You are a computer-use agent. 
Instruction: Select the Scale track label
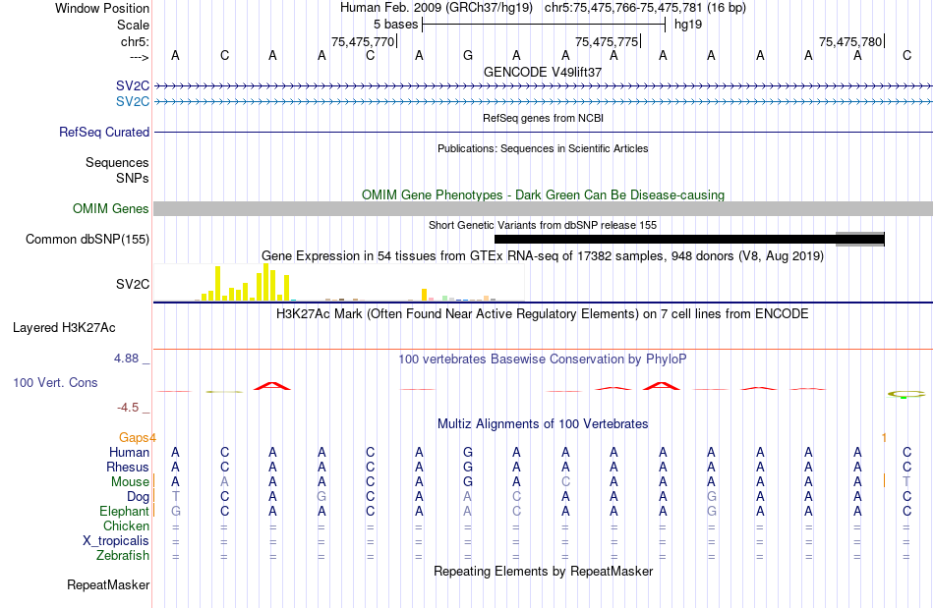pos(133,25)
